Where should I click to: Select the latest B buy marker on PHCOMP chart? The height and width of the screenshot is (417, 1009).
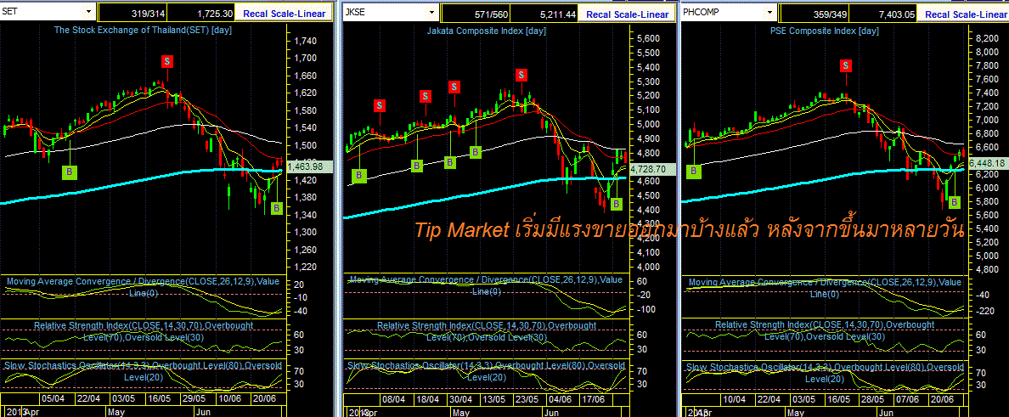tap(955, 202)
